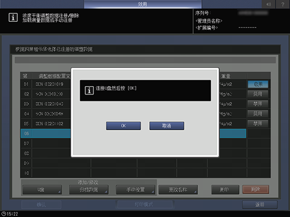
Task: Select empty row 08
Action: click(133, 153)
